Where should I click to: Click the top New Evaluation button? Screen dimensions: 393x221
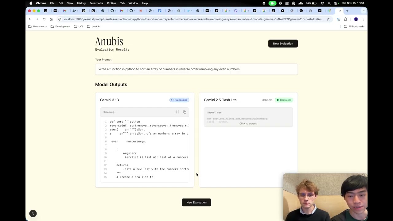[x=283, y=44]
